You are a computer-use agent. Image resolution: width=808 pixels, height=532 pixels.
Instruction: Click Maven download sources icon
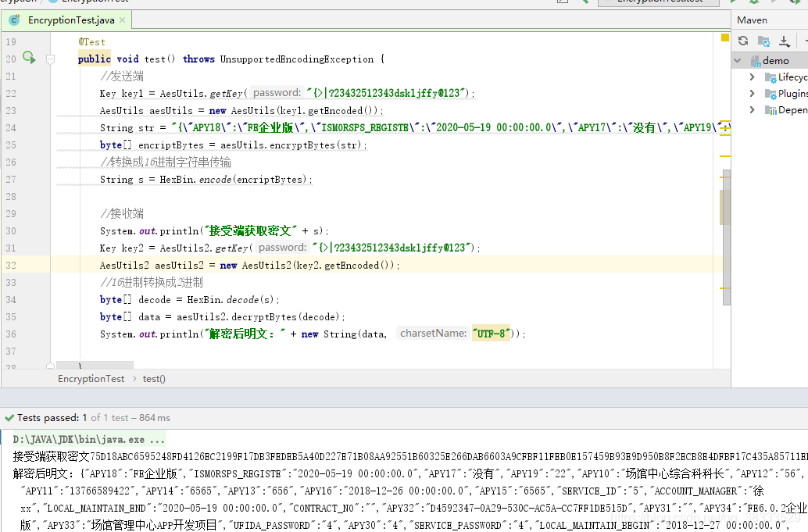pyautogui.click(x=785, y=41)
